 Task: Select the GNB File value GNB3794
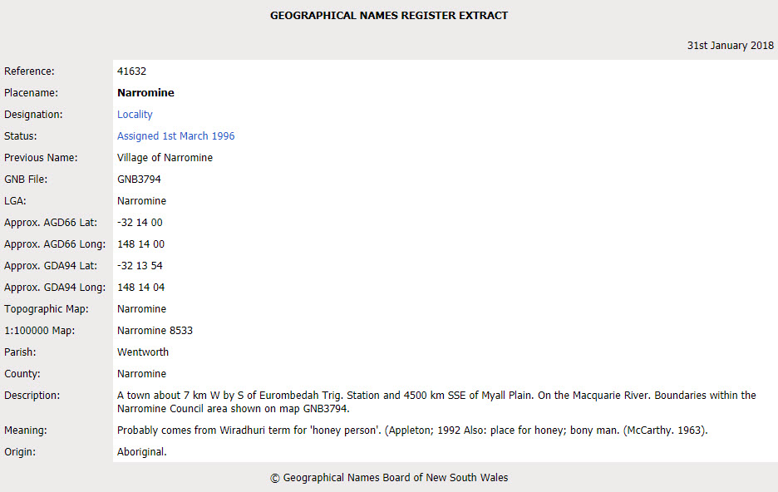[x=139, y=180]
